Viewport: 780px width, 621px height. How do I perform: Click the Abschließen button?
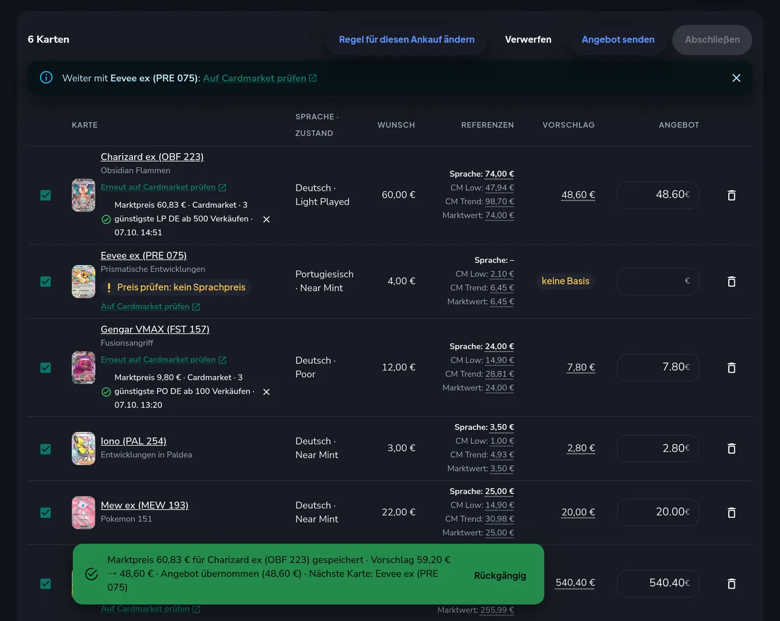pos(712,40)
